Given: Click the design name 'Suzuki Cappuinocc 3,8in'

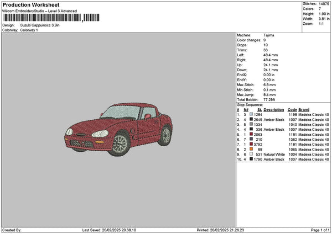Looking at the screenshot, I should pos(40,25).
